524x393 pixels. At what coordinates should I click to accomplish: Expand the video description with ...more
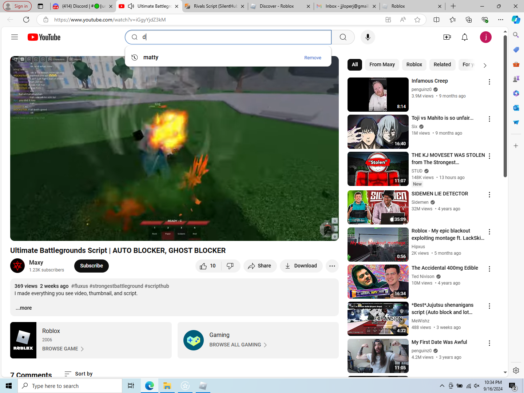pyautogui.click(x=24, y=308)
